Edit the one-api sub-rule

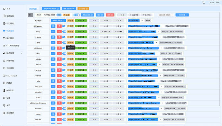click(53, 120)
